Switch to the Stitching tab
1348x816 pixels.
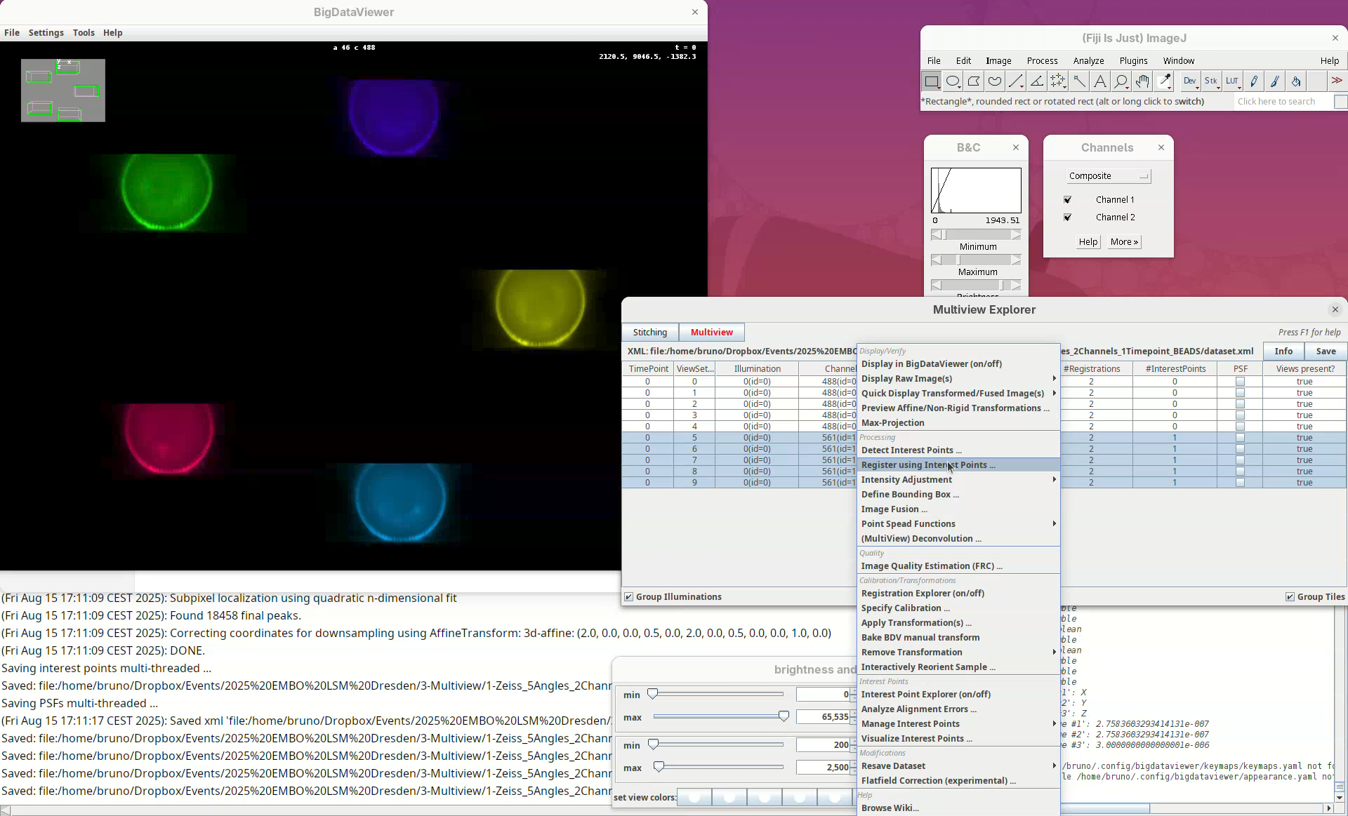coord(649,333)
